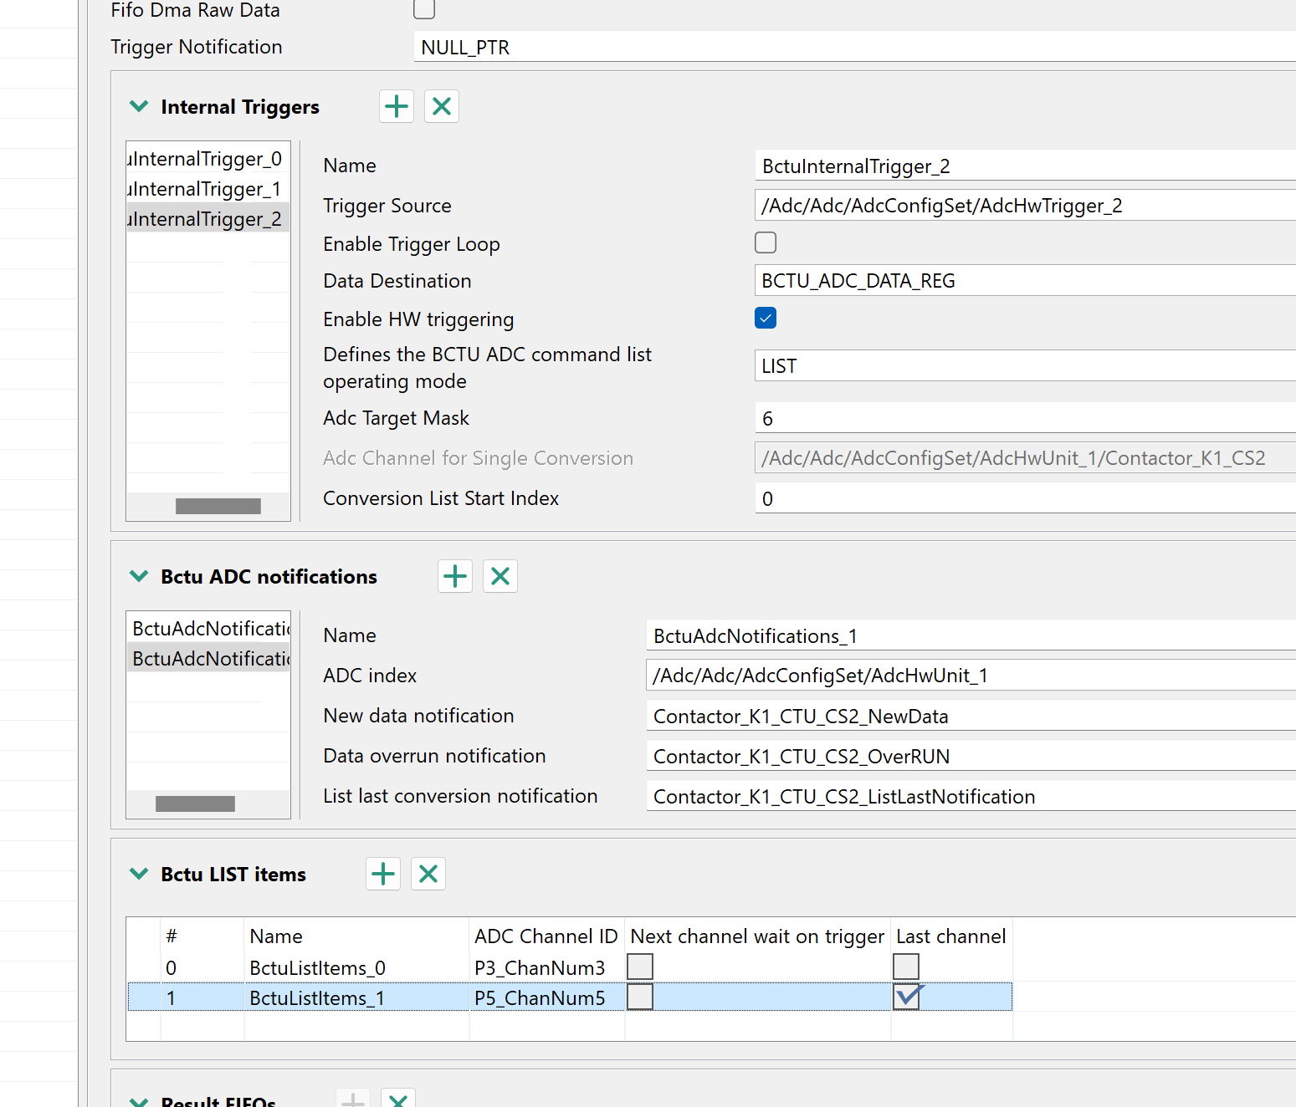This screenshot has height=1107, width=1296.
Task: Enable the Trigger Loop checkbox
Action: point(765,242)
